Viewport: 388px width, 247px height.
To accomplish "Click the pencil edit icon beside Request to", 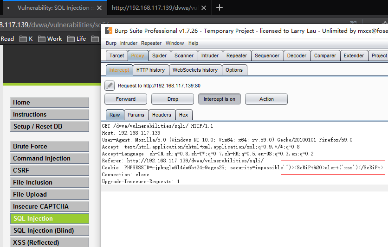I will coord(110,86).
